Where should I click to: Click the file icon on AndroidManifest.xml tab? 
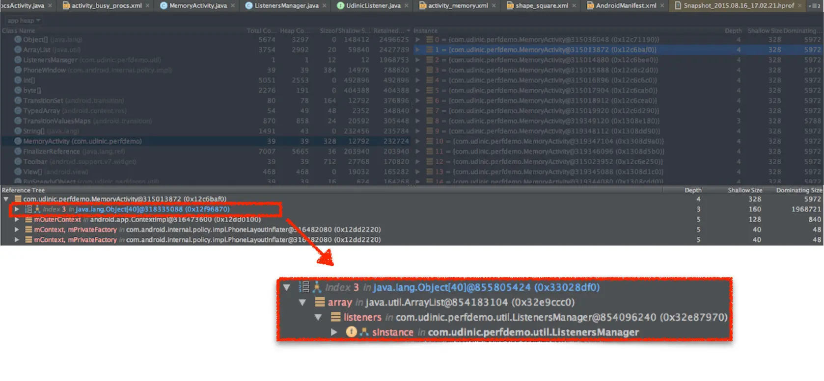(590, 5)
